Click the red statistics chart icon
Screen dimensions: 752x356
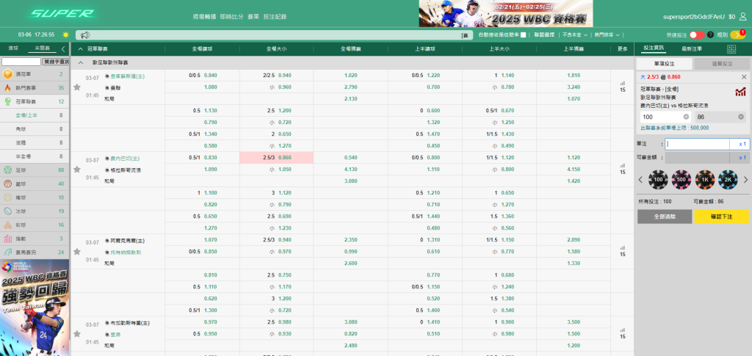click(740, 92)
